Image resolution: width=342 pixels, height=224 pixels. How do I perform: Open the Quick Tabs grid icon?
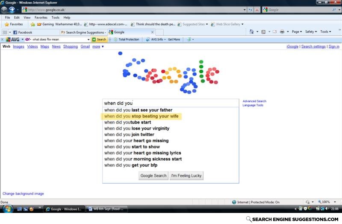pos(5,32)
